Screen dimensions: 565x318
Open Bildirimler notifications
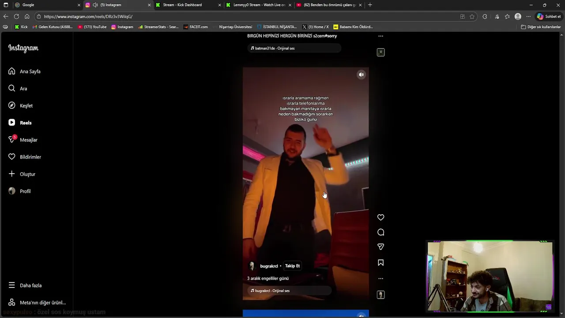tap(25, 157)
